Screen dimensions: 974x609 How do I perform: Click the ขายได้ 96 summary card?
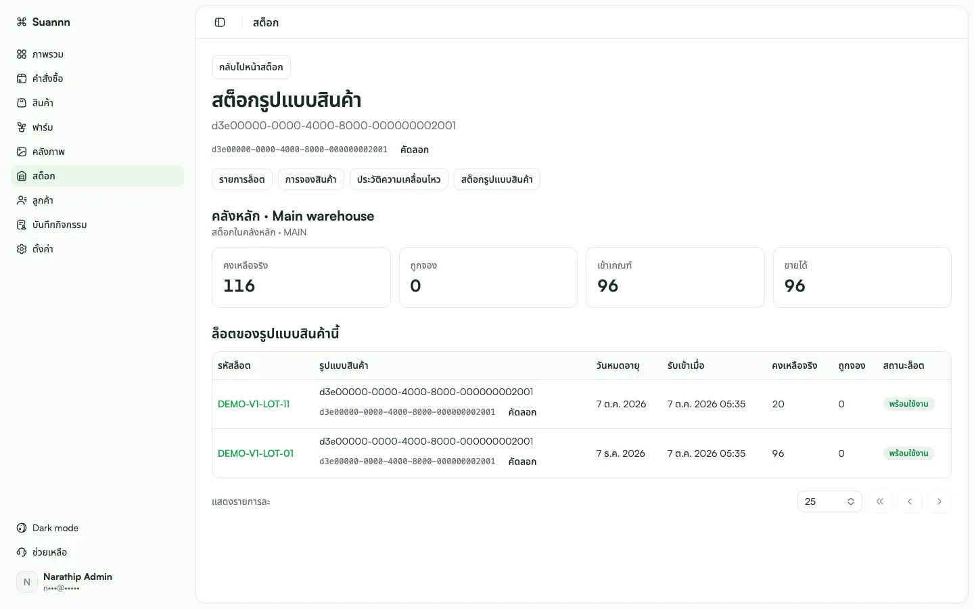pyautogui.click(x=862, y=277)
